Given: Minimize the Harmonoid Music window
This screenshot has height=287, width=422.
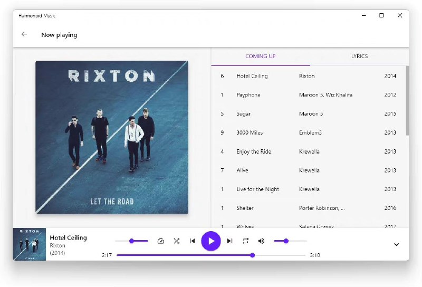Looking at the screenshot, I should click(364, 15).
